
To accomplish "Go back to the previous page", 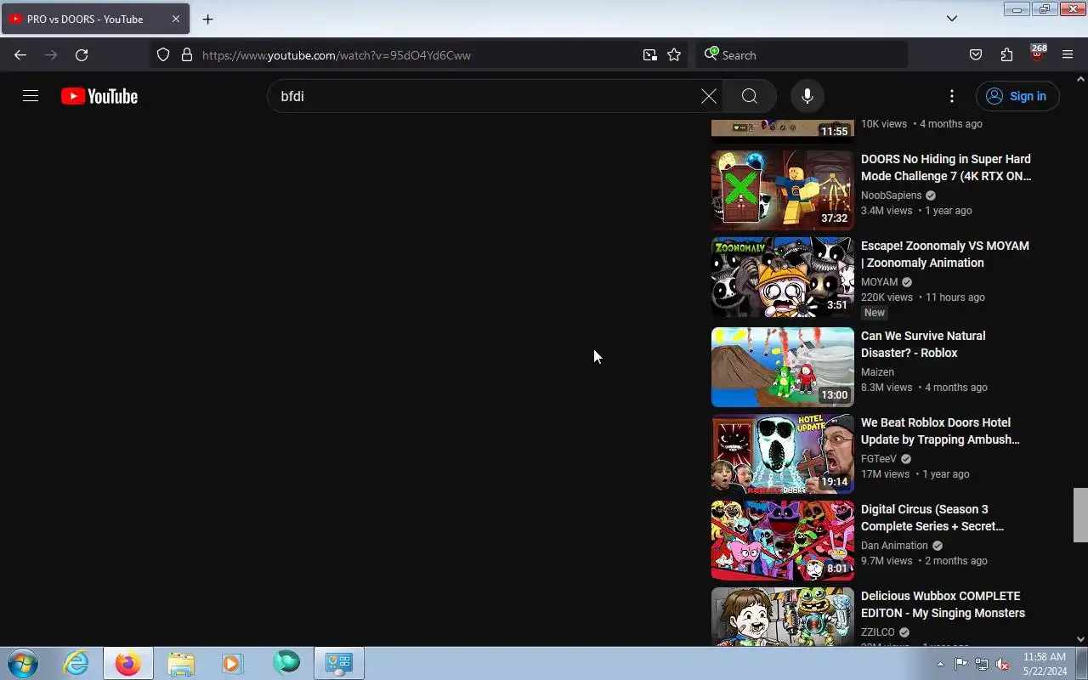I will coord(20,55).
